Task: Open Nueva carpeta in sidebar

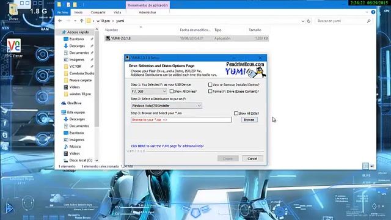Action: pyautogui.click(x=80, y=80)
